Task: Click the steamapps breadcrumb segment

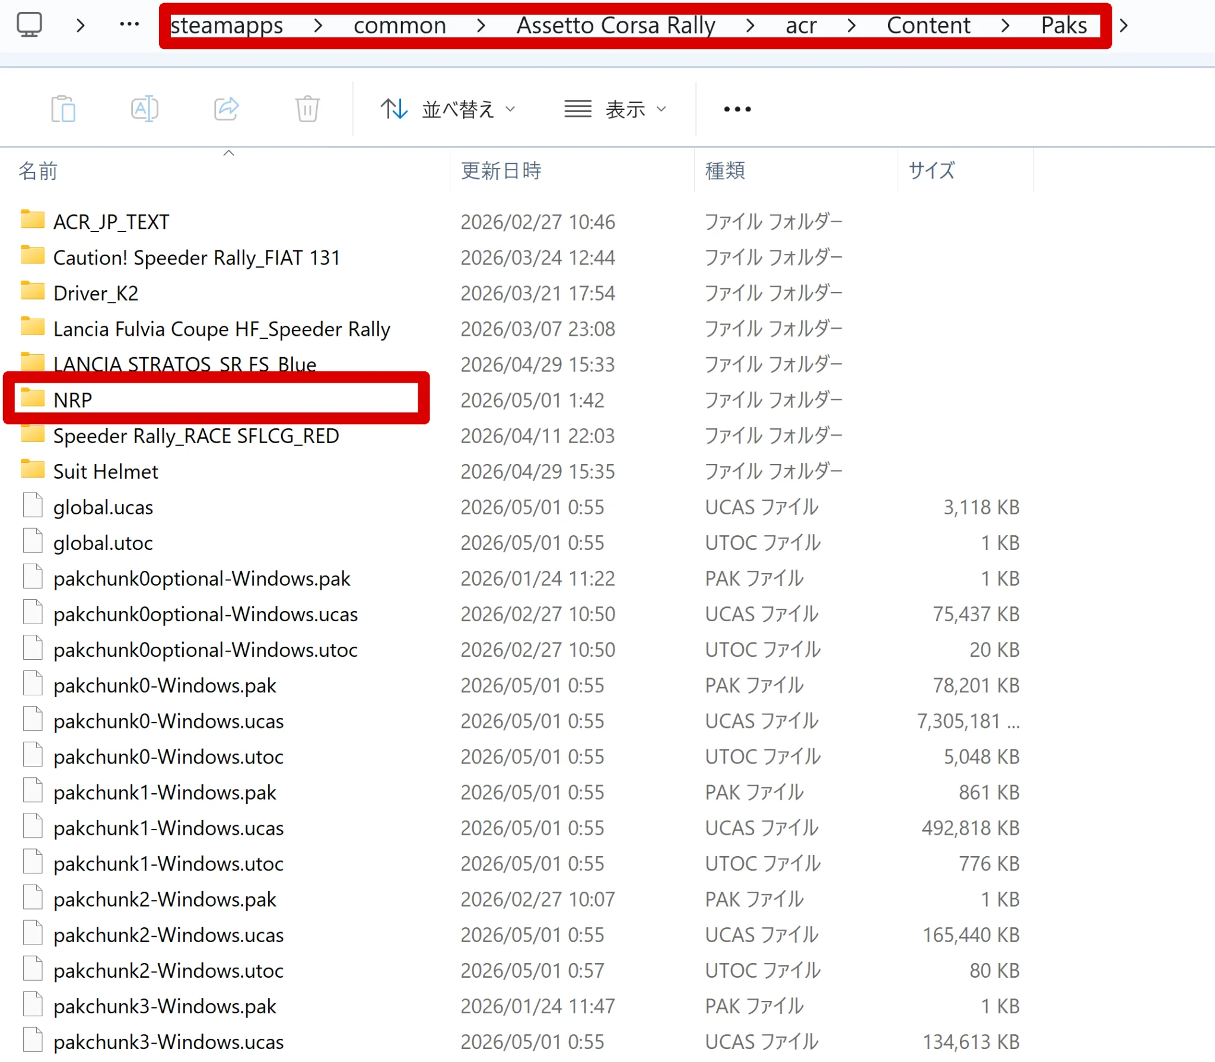Action: 227,26
